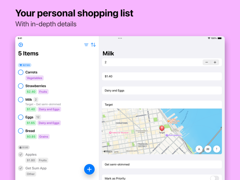
Task: Tap the cart total $27.65 badge
Action: 25,65
